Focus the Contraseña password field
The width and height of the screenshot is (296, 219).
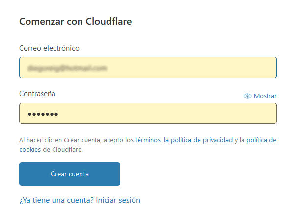tap(147, 113)
